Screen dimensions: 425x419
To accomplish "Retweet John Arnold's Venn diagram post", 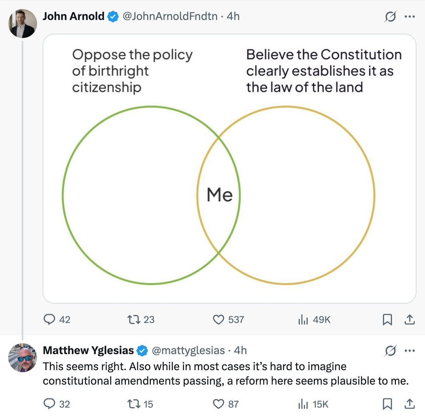I will (133, 319).
